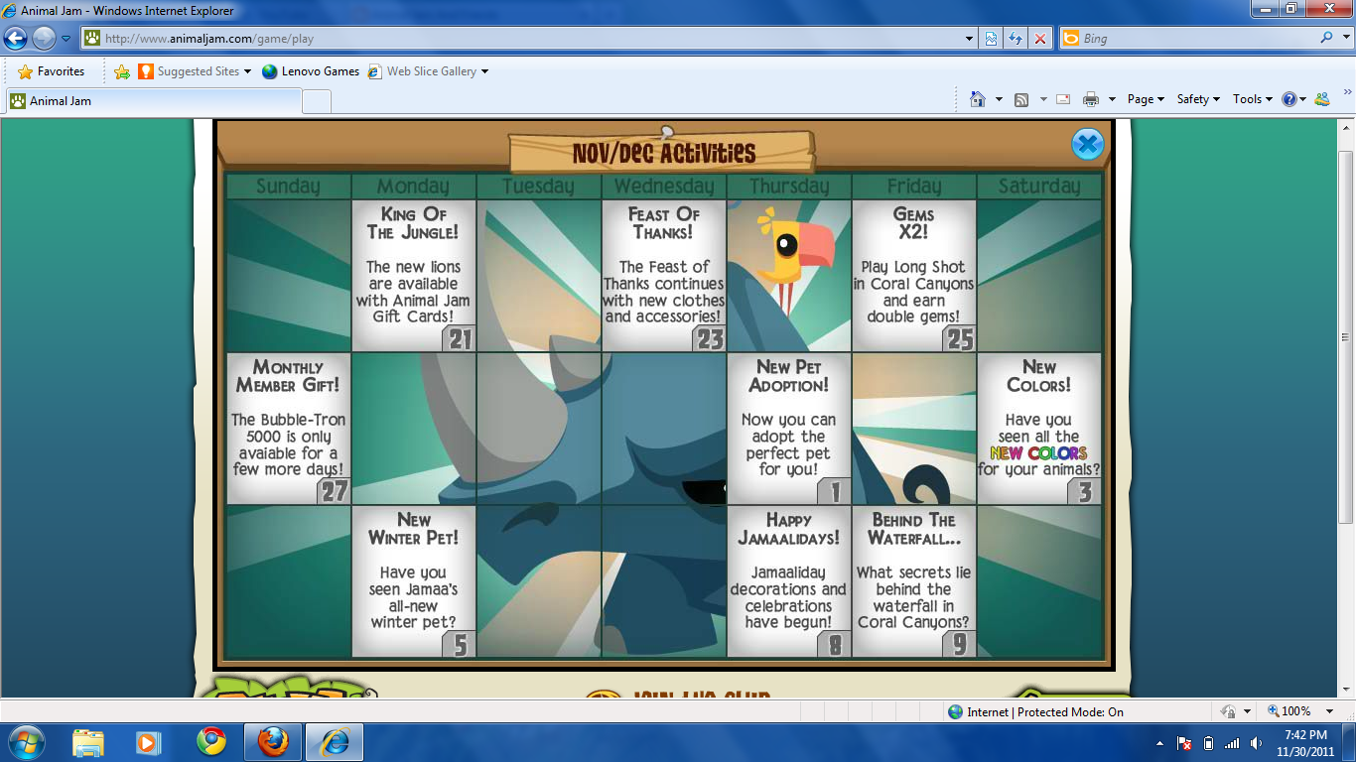This screenshot has width=1356, height=762.
Task: Open the Page menu
Action: [1146, 99]
